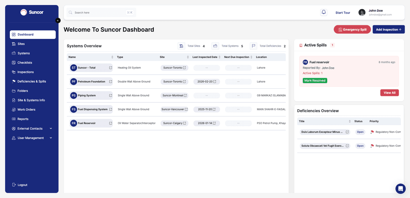The width and height of the screenshot is (410, 198).
Task: Click the Total Systems briefcase icon
Action: coord(215,46)
